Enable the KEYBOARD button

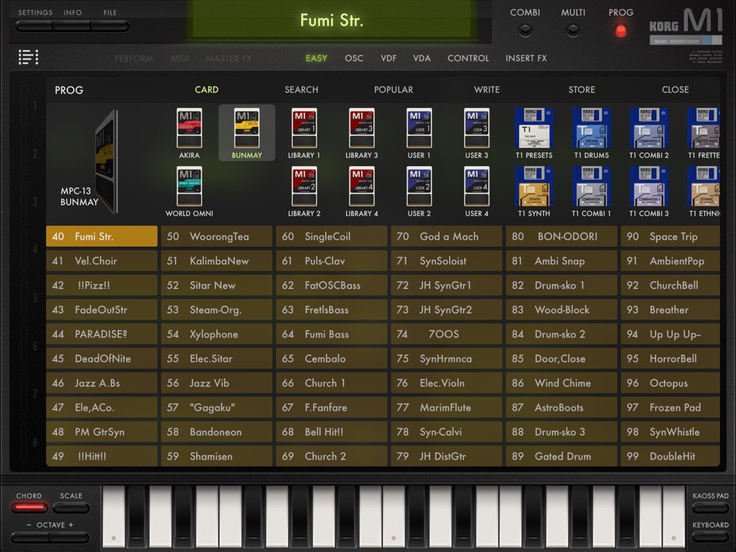pyautogui.click(x=710, y=537)
